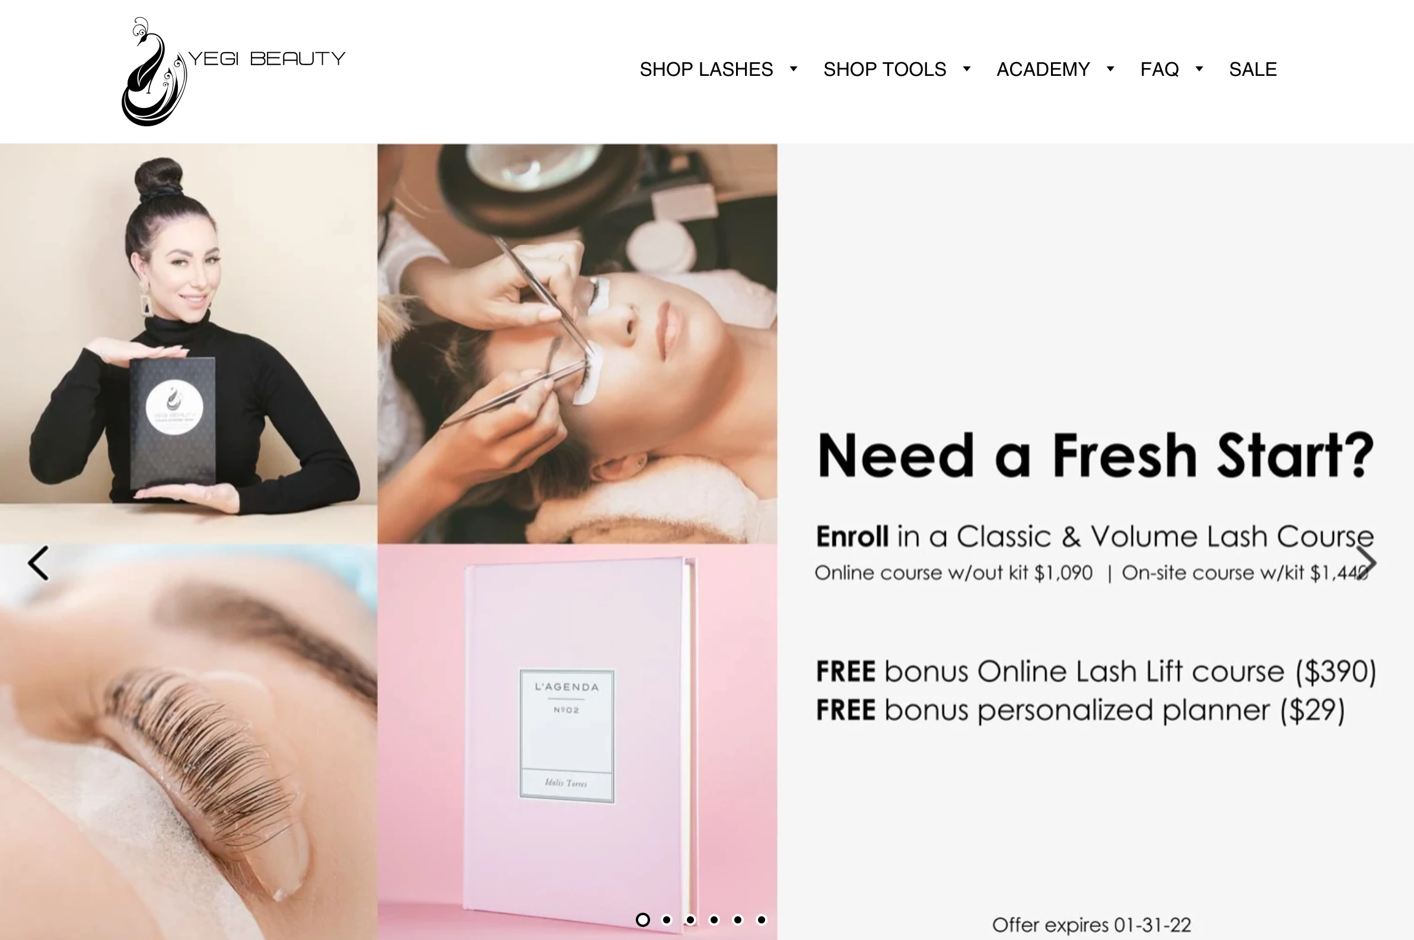Select the last carousel slide dot
The image size is (1414, 940).
click(762, 920)
